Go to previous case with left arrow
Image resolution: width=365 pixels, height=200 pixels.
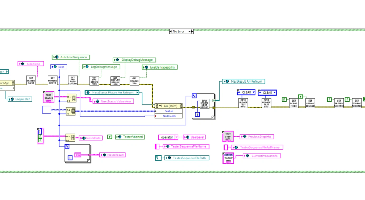(x=170, y=31)
